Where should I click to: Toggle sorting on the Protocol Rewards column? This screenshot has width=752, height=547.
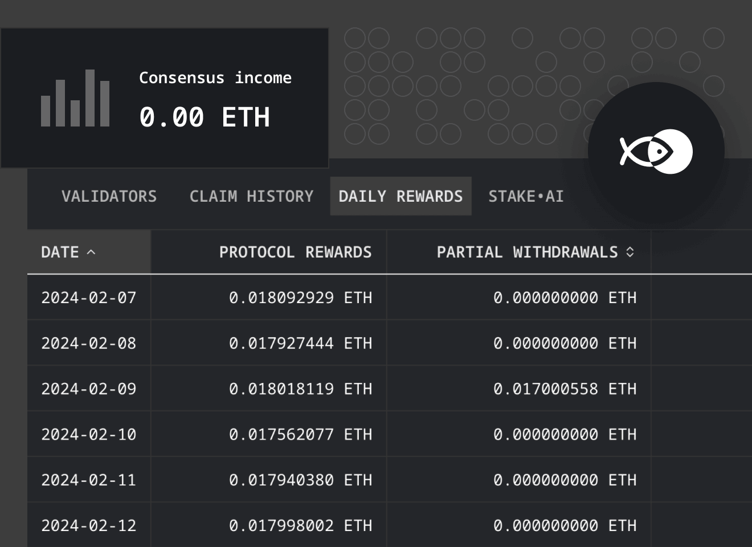[295, 252]
